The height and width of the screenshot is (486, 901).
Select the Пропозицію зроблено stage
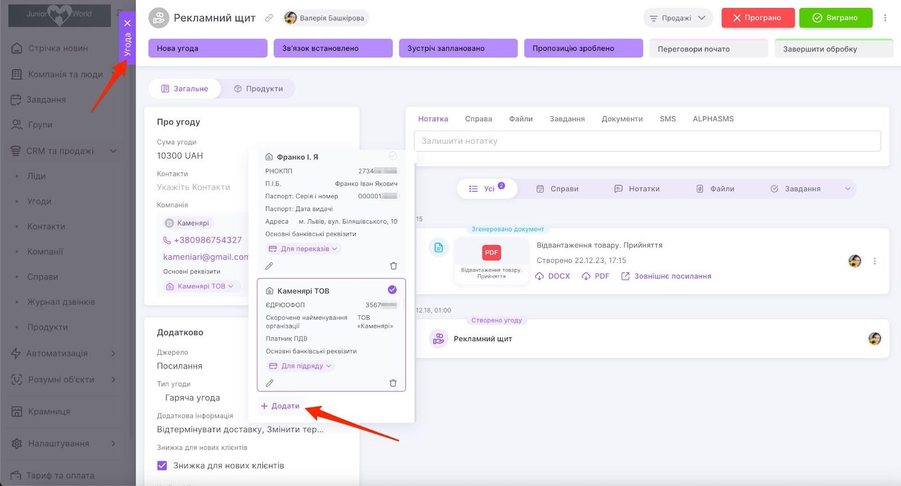tap(583, 48)
